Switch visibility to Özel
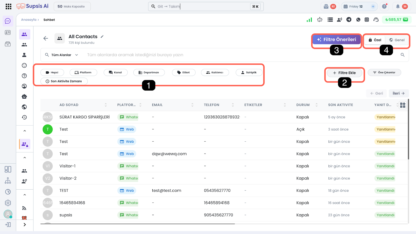 pos(375,40)
